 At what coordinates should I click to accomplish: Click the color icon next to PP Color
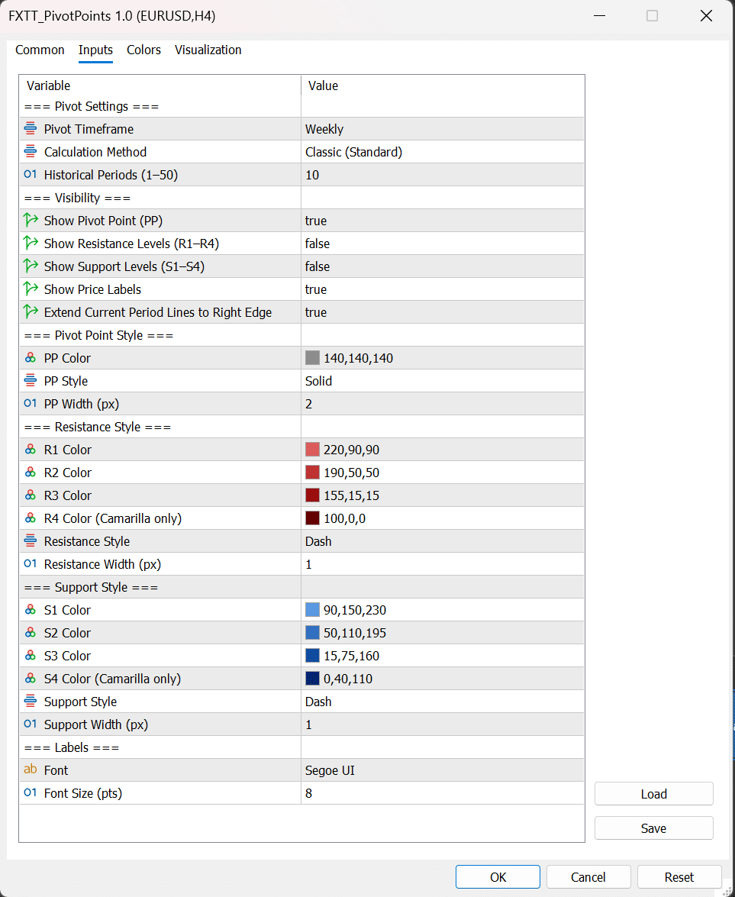pos(31,358)
